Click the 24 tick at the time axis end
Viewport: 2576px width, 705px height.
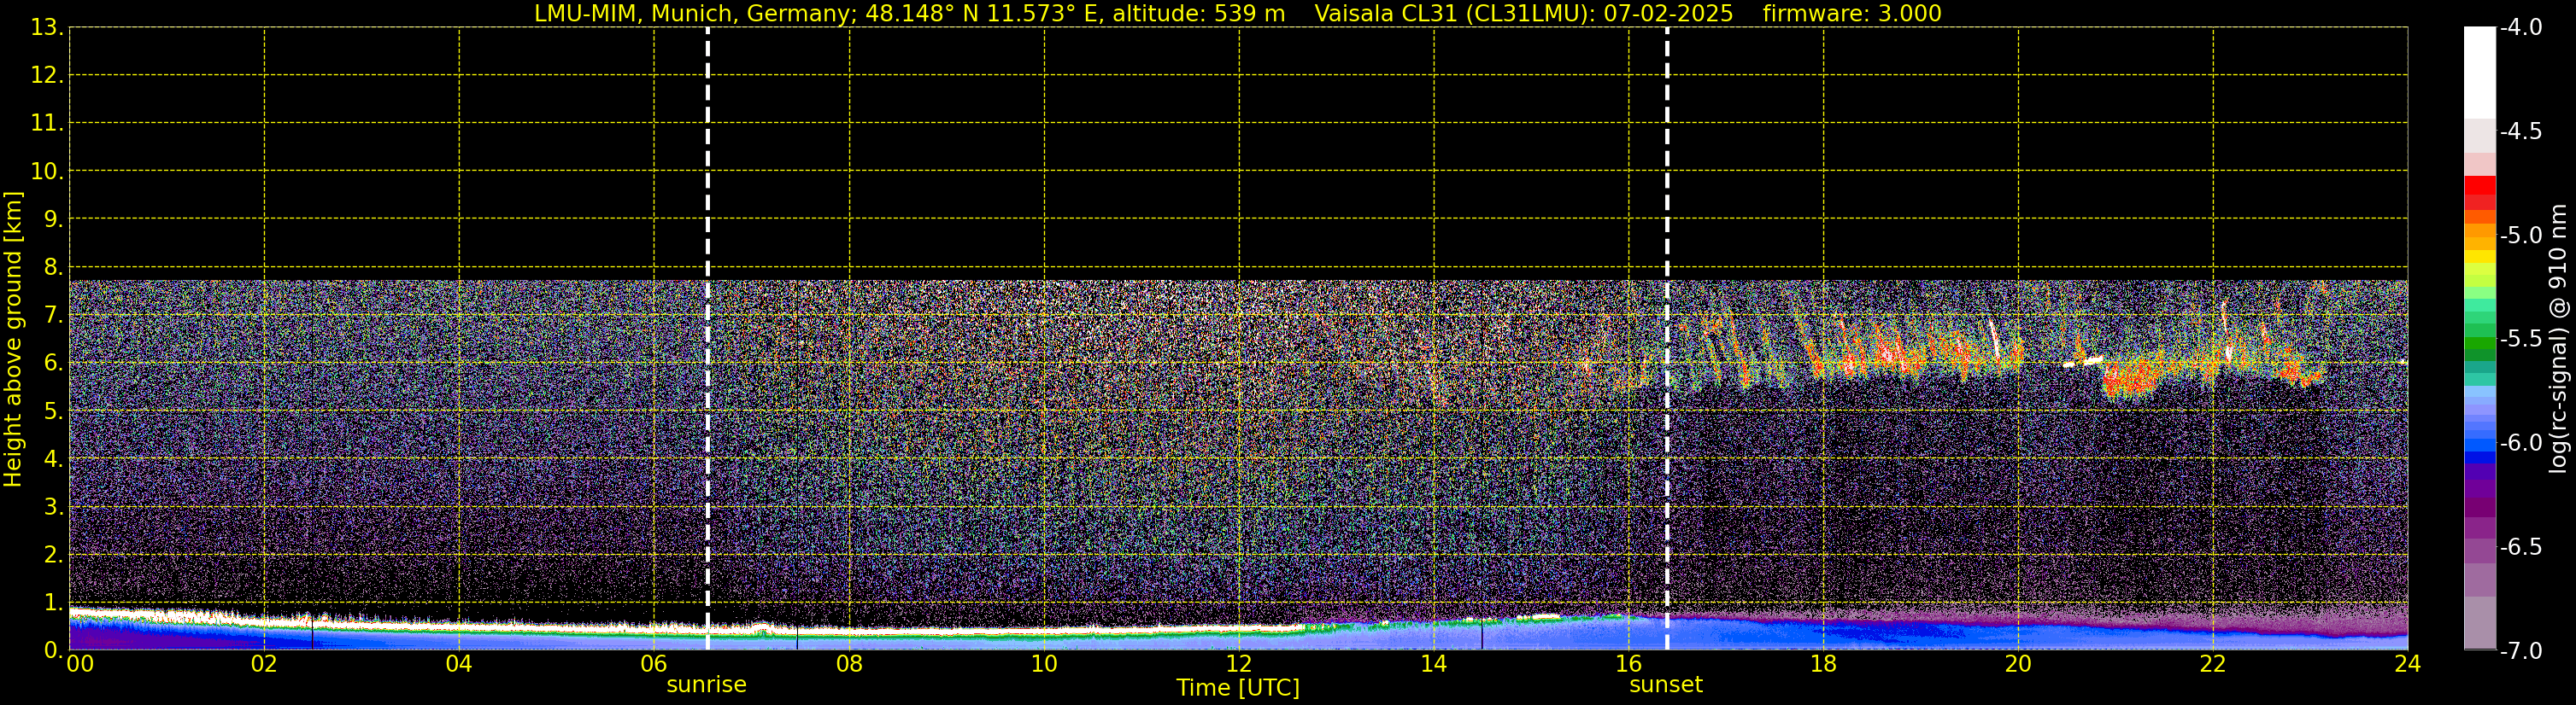(2407, 665)
